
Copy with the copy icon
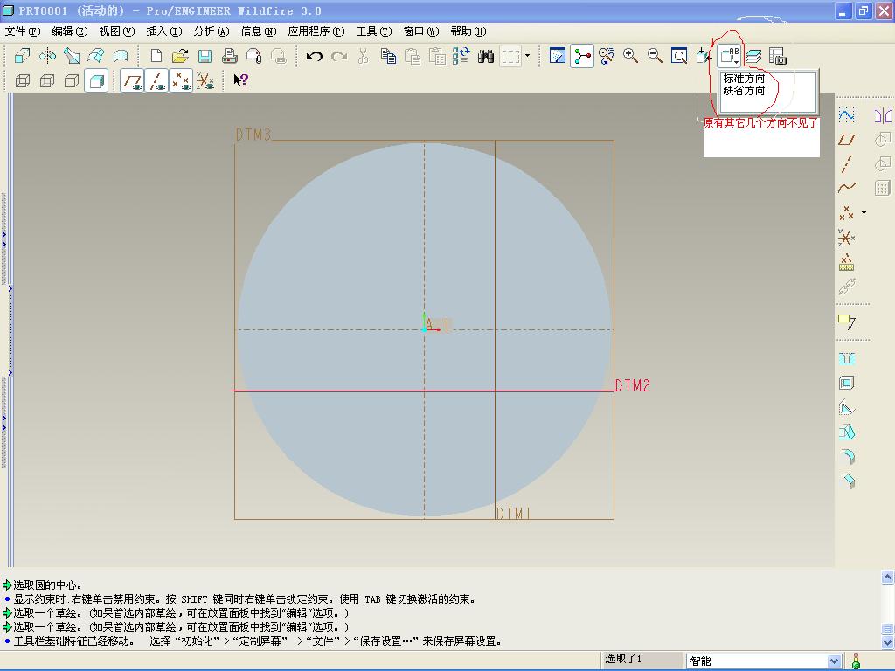point(388,56)
